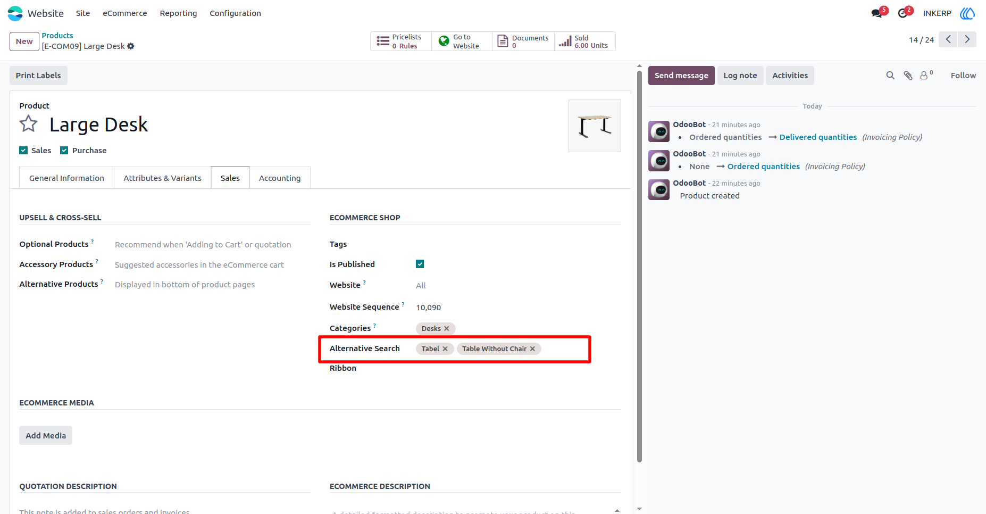This screenshot has width=986, height=514.
Task: Click the Send message button
Action: point(681,76)
